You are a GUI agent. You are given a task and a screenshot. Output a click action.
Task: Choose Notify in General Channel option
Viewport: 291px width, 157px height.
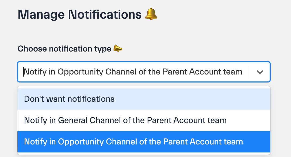coord(125,120)
